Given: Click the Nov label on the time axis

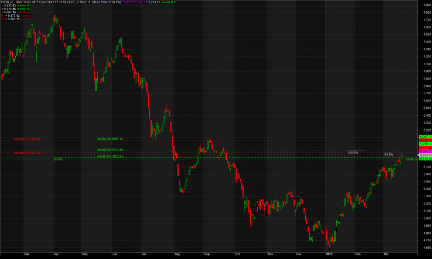Looking at the screenshot, I should (x=270, y=254).
